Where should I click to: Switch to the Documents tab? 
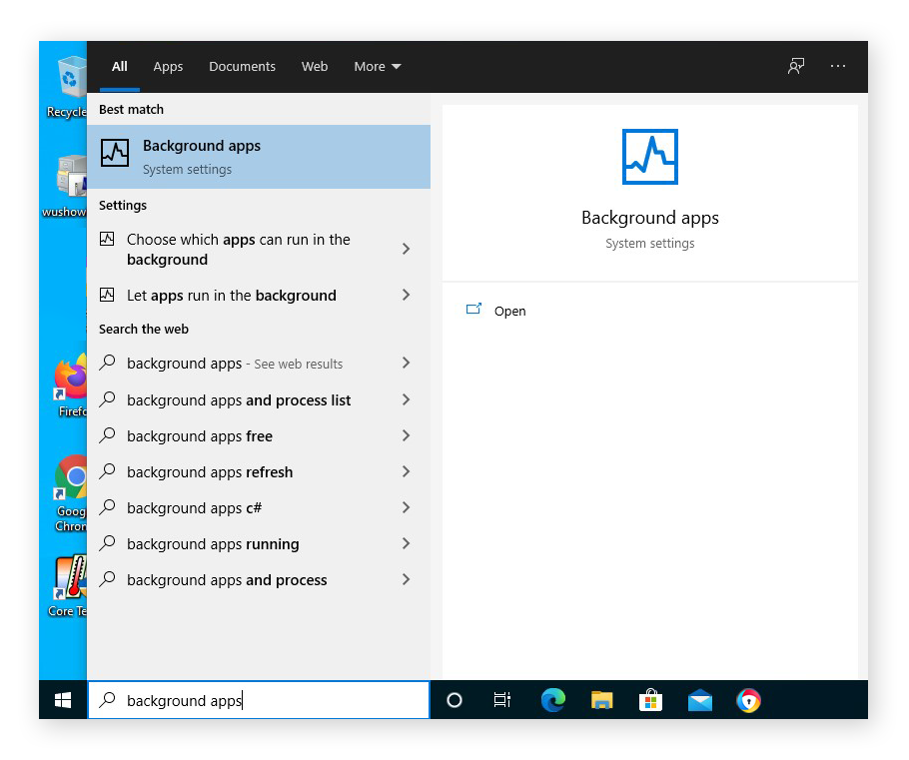(x=243, y=66)
